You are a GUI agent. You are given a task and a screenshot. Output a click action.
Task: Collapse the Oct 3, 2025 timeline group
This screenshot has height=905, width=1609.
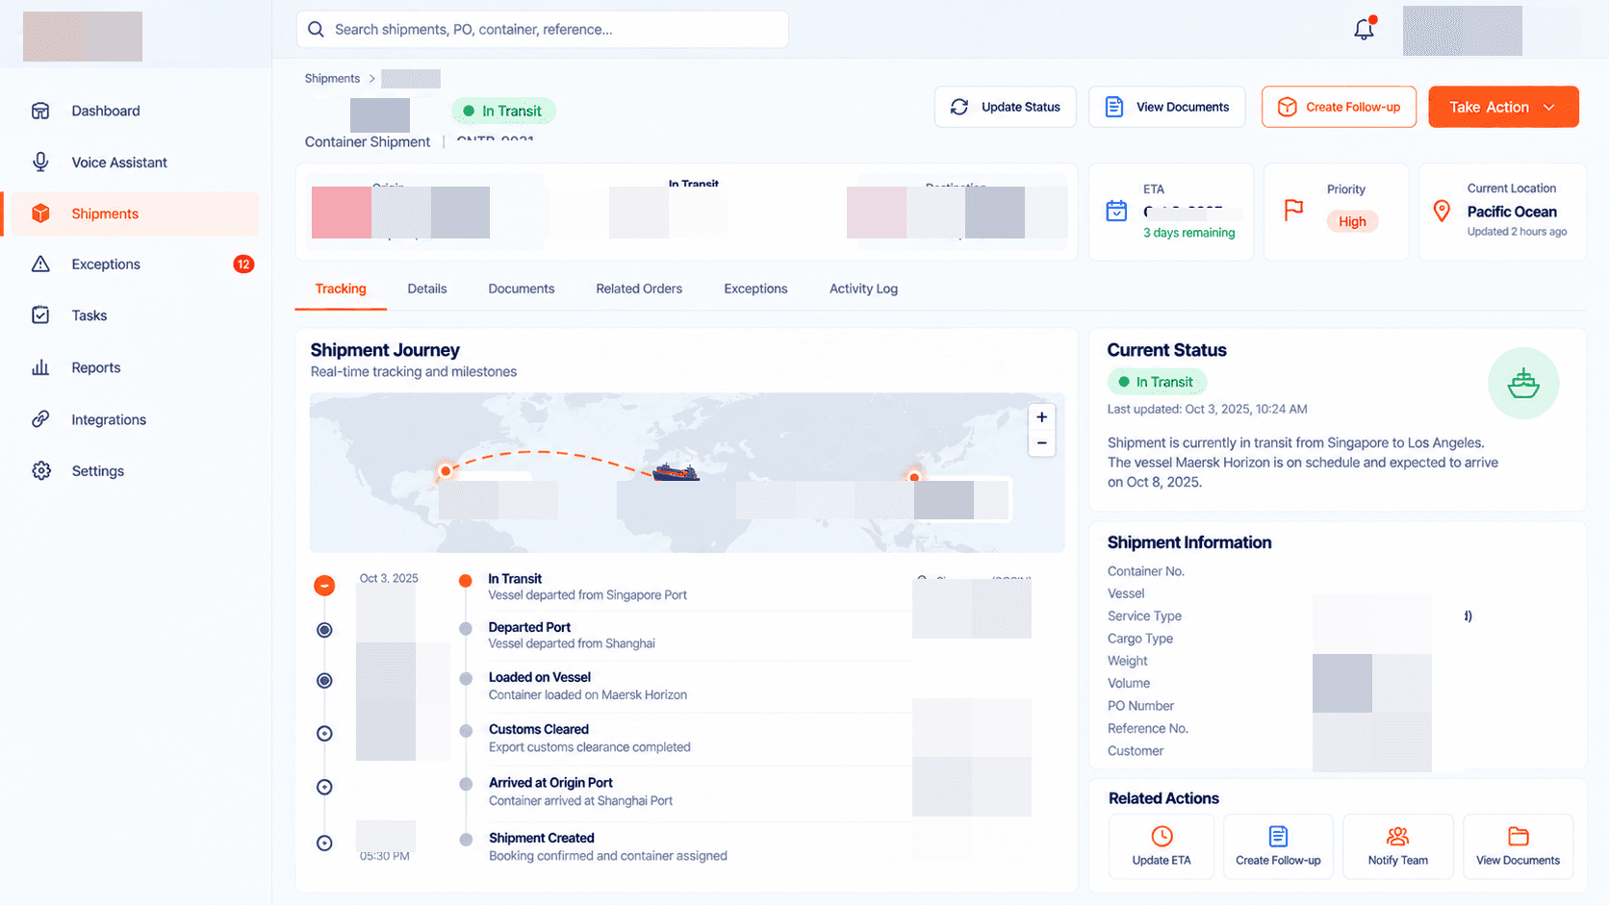tap(324, 585)
